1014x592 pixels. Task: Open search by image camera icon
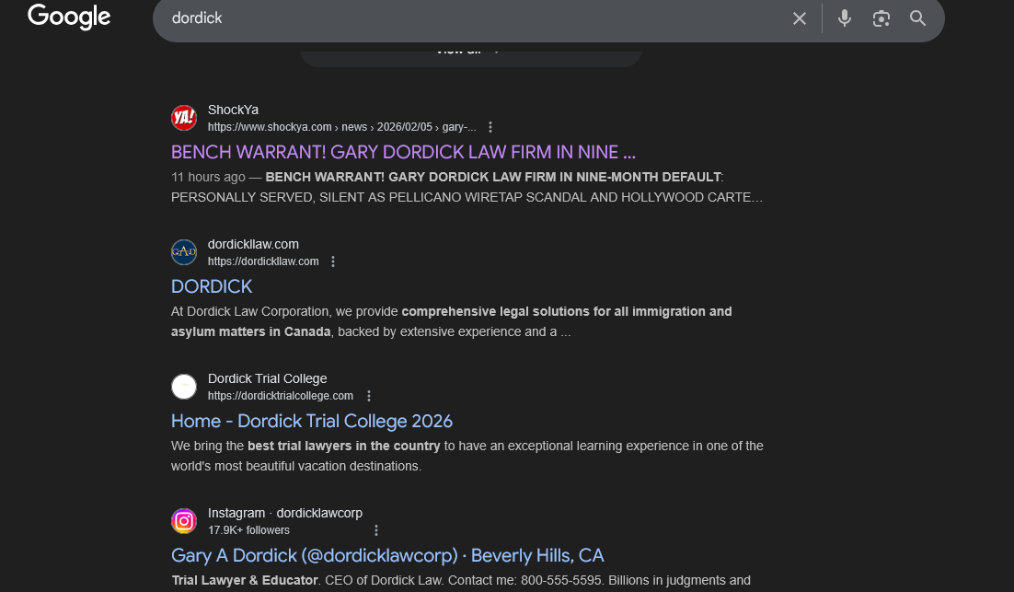click(881, 18)
